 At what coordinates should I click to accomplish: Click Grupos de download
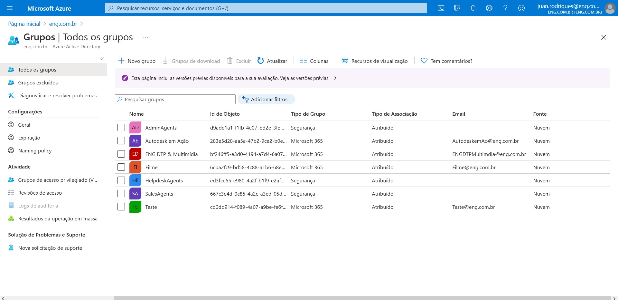[x=191, y=61]
